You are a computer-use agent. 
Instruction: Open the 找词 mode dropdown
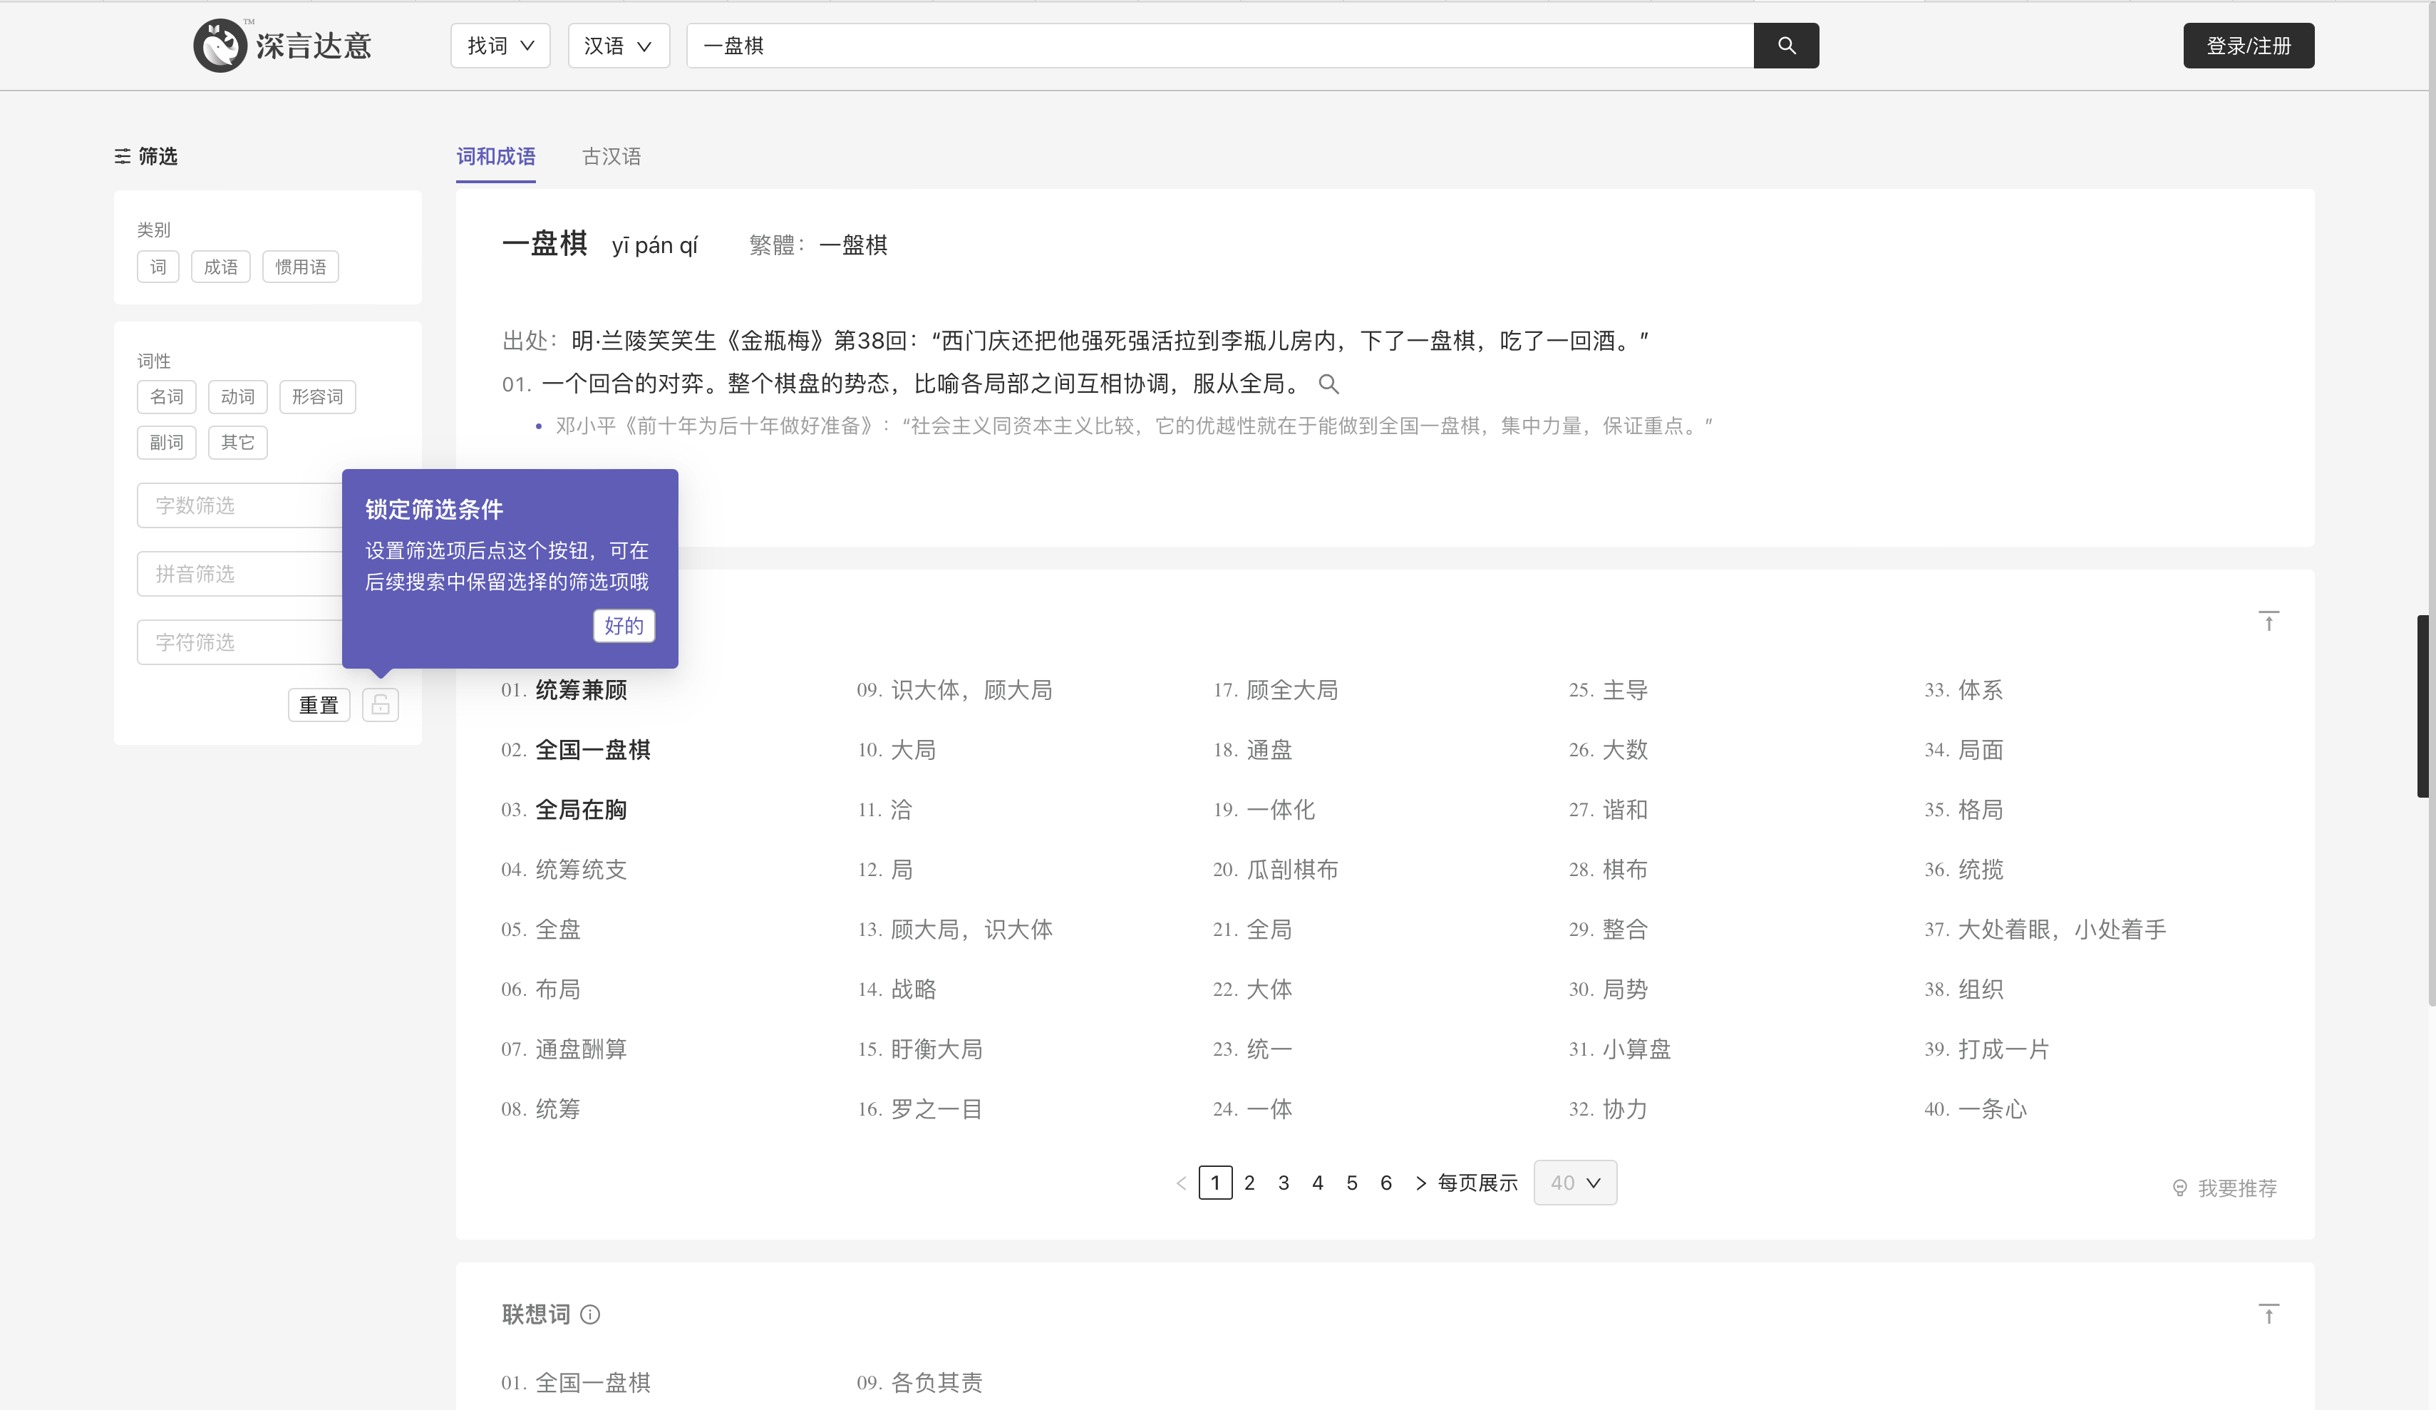(500, 46)
